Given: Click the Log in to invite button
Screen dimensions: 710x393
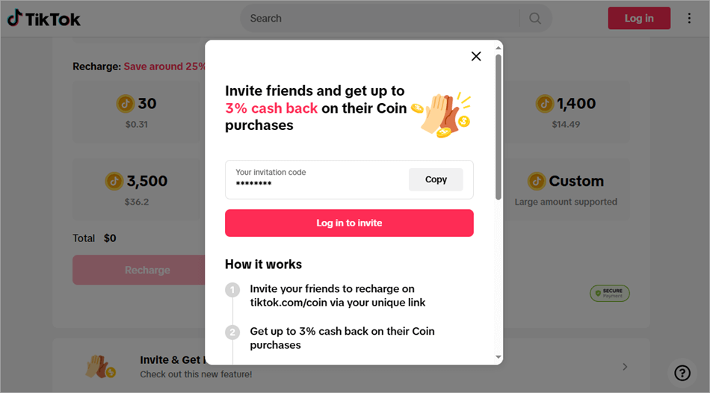Looking at the screenshot, I should 349,223.
